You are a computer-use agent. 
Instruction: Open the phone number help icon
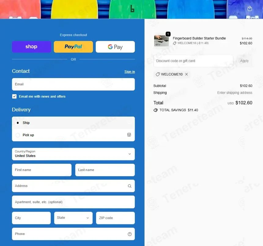pos(129,234)
